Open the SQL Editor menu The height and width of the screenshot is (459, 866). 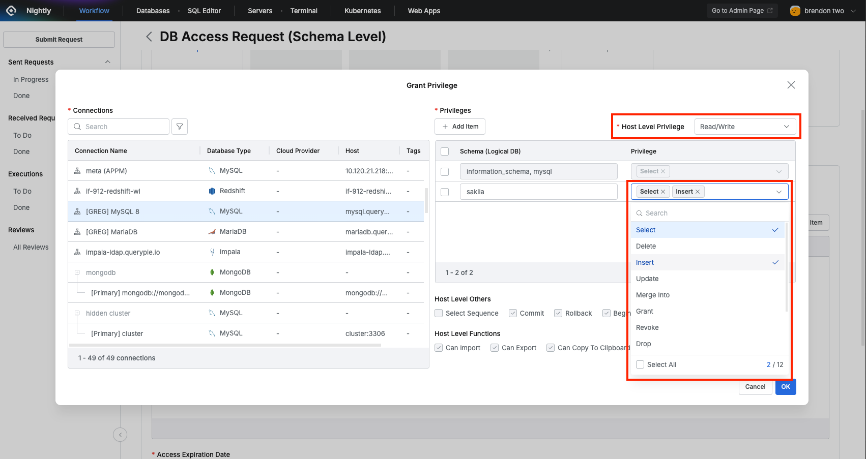204,11
